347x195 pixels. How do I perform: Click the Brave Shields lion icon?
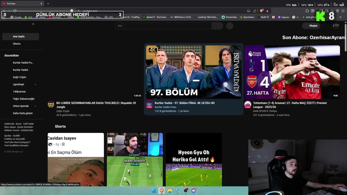261,11
